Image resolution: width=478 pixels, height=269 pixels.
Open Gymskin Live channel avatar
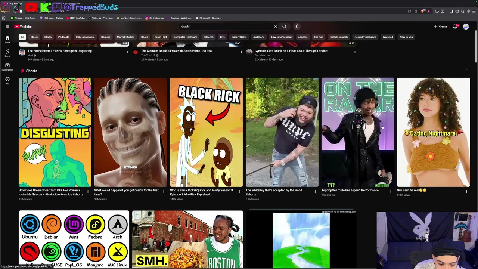point(249,52)
